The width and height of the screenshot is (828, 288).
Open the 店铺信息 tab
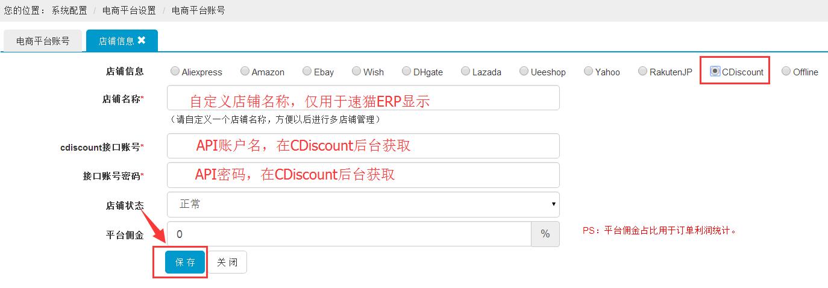116,41
